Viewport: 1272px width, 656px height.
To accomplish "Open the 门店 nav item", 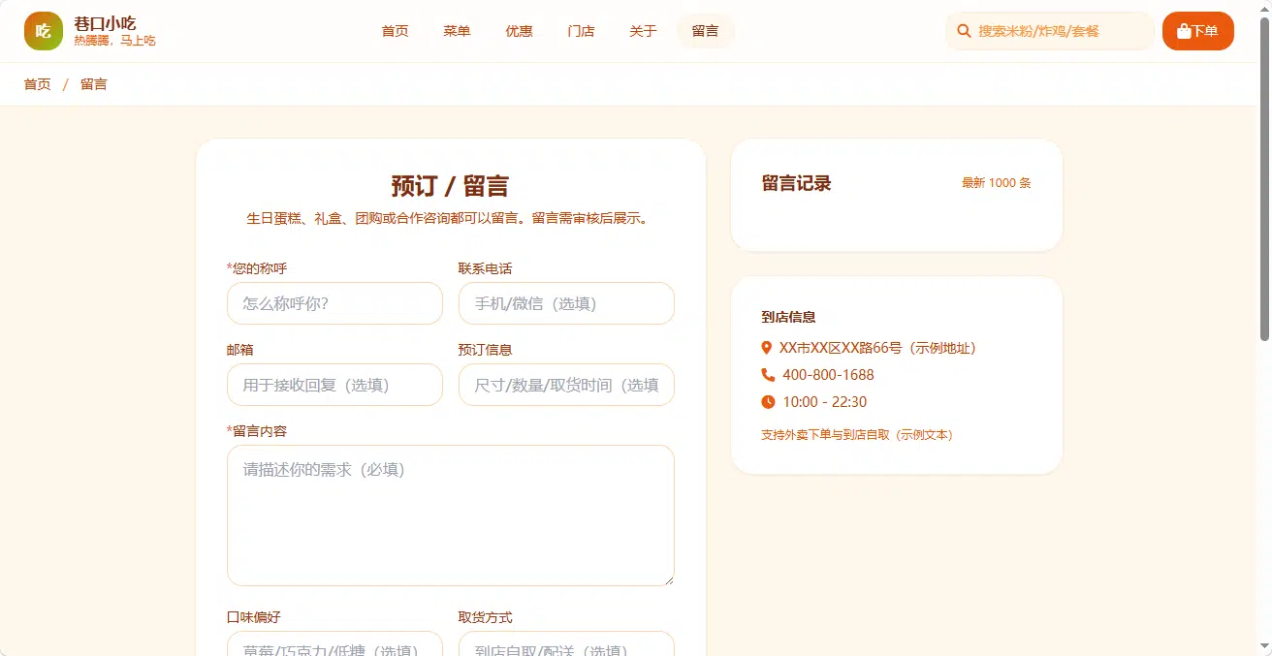I will point(582,31).
